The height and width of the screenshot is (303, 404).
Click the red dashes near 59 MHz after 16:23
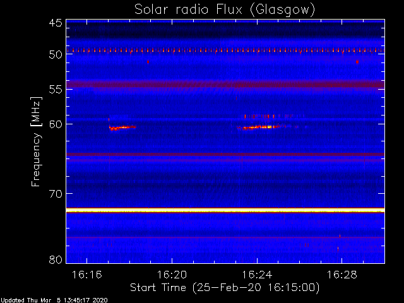tap(259, 116)
